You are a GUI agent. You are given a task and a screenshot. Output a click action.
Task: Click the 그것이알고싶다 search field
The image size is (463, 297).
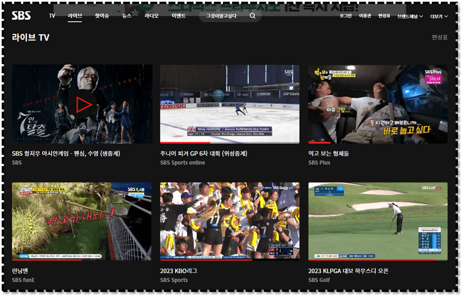[x=230, y=16]
